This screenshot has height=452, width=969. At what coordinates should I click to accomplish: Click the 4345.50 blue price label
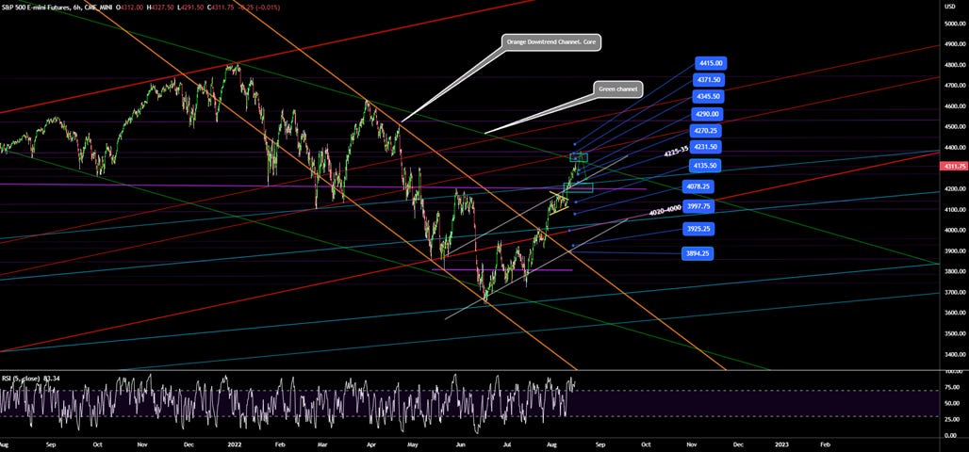(708, 97)
